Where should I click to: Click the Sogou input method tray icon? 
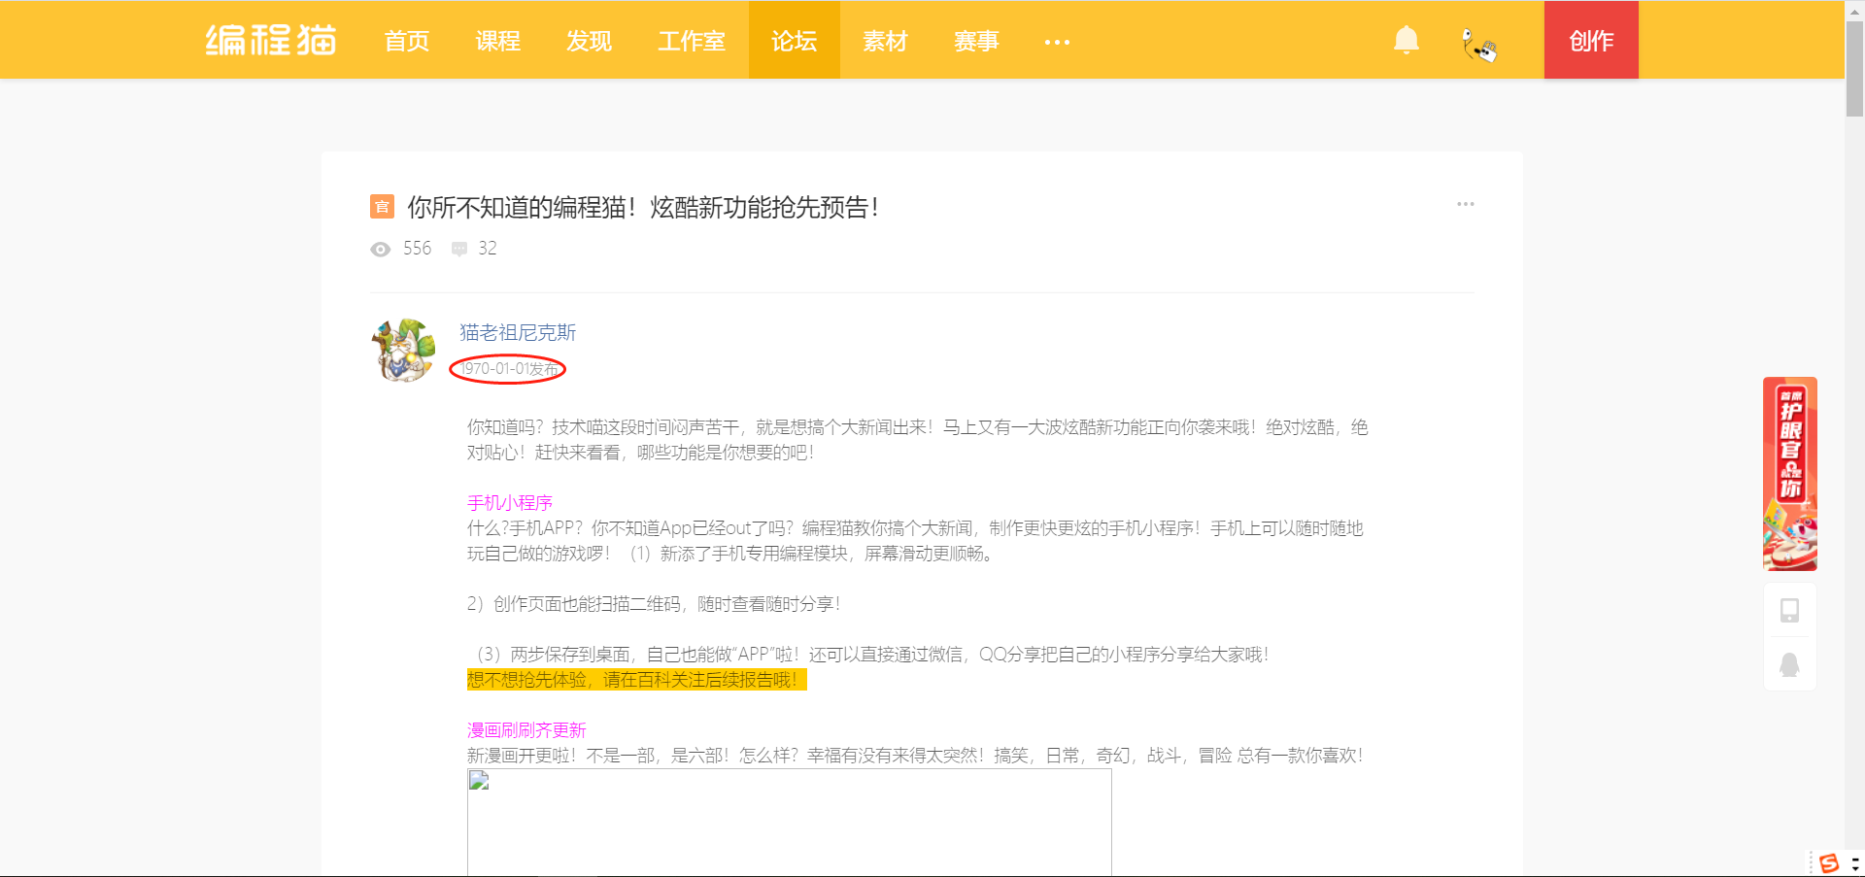click(1829, 862)
